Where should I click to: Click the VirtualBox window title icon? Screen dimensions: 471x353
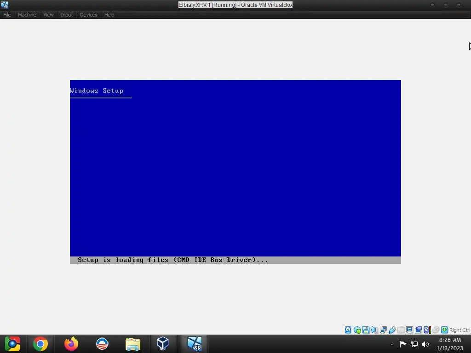click(5, 5)
